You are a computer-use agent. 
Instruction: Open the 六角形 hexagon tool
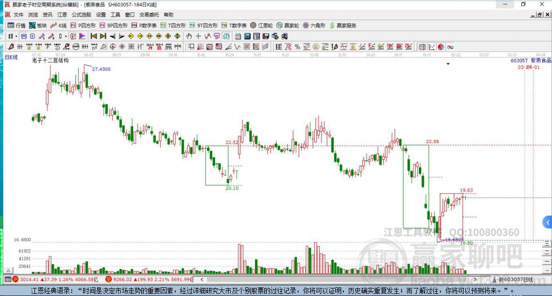[x=314, y=25]
